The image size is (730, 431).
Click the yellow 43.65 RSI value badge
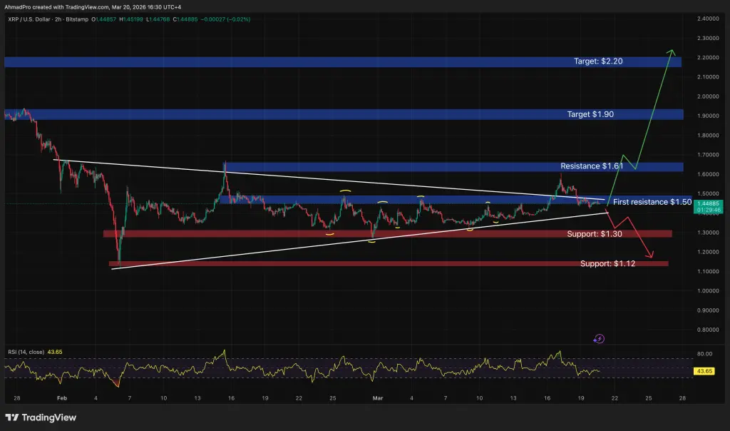click(x=704, y=371)
